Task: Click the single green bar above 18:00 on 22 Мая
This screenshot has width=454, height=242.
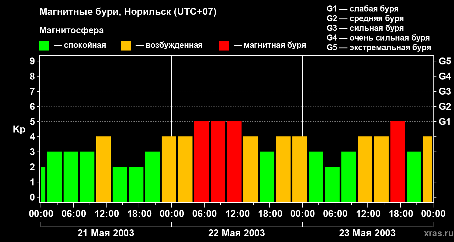Action: point(267,177)
